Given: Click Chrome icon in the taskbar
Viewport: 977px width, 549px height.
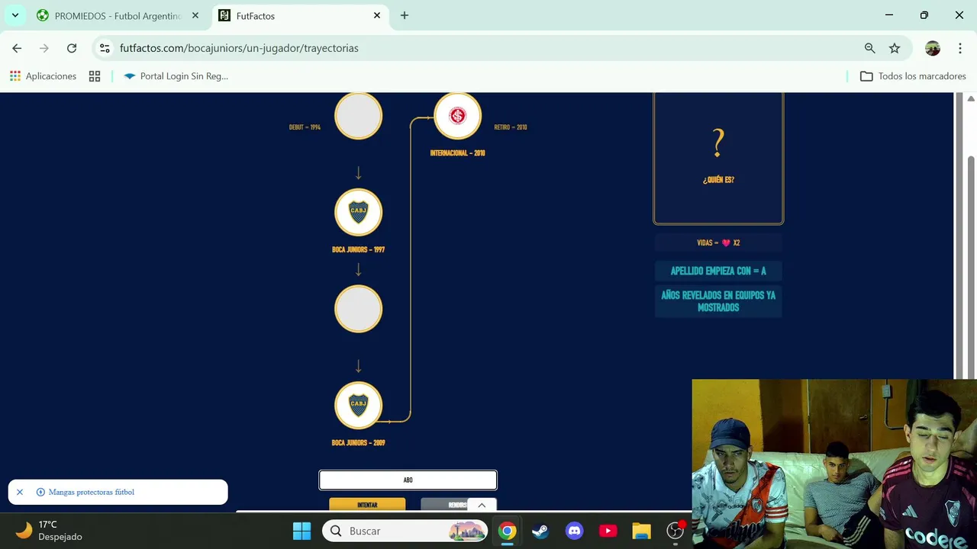Looking at the screenshot, I should (507, 531).
